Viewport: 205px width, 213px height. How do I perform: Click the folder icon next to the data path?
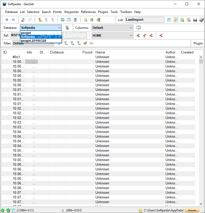(x=140, y=210)
